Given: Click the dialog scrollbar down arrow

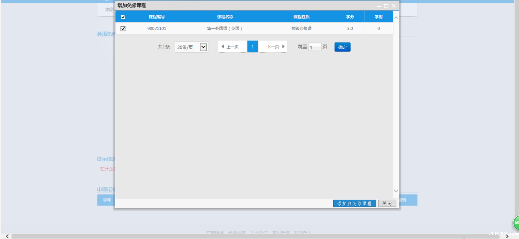Looking at the screenshot, I should click(396, 191).
